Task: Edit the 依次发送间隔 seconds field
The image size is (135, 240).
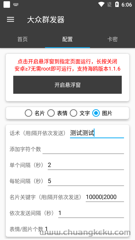Action: (x=91, y=213)
